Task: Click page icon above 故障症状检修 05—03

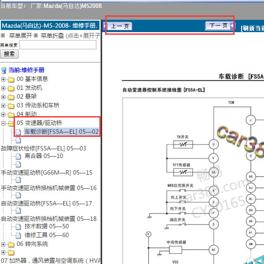Action: [x=18, y=140]
